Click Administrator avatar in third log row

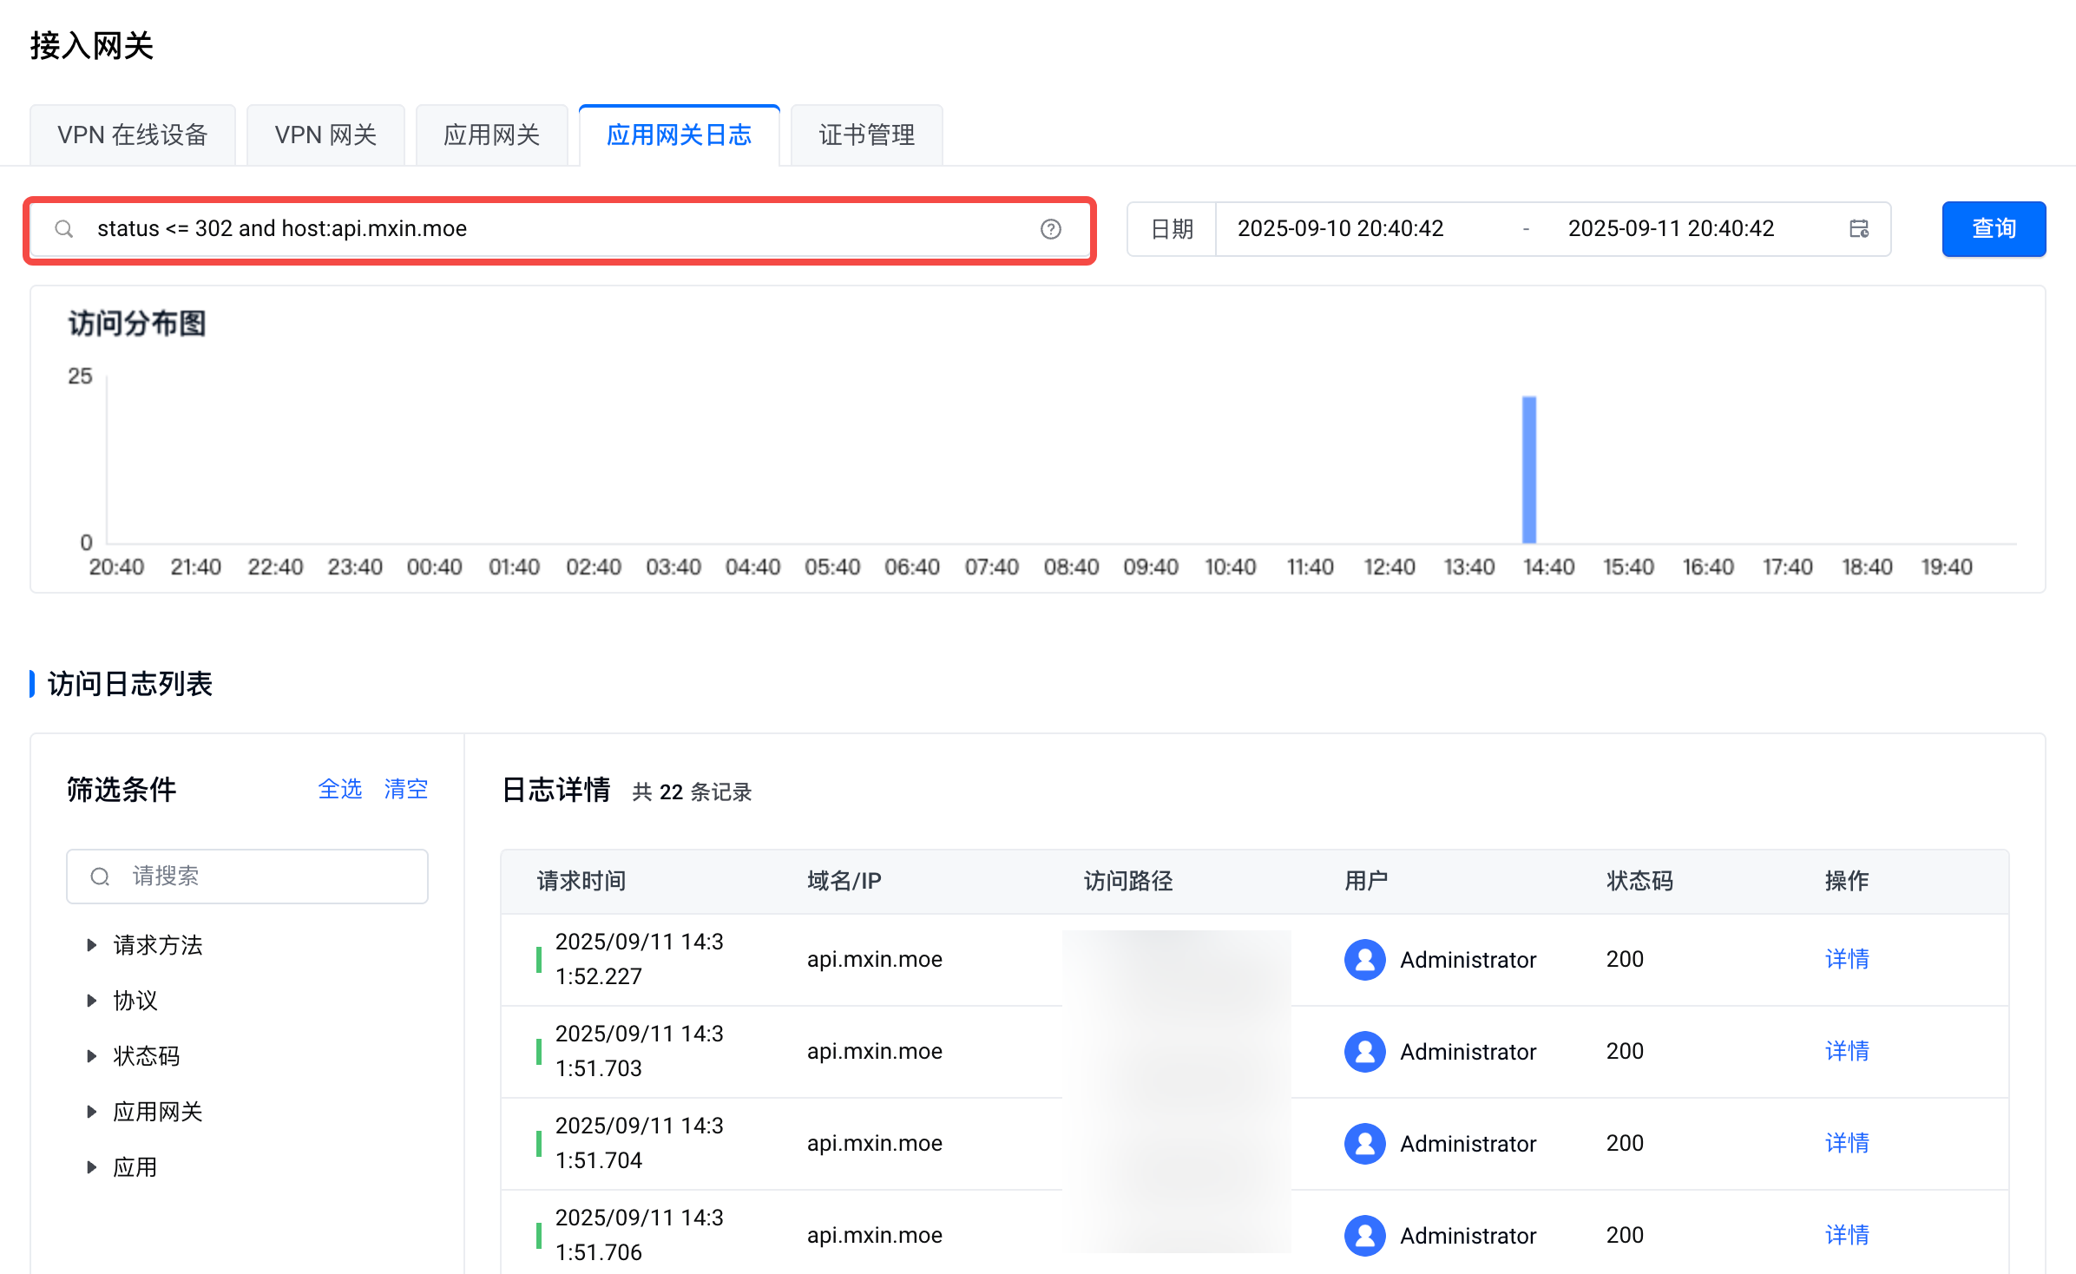pos(1364,1144)
